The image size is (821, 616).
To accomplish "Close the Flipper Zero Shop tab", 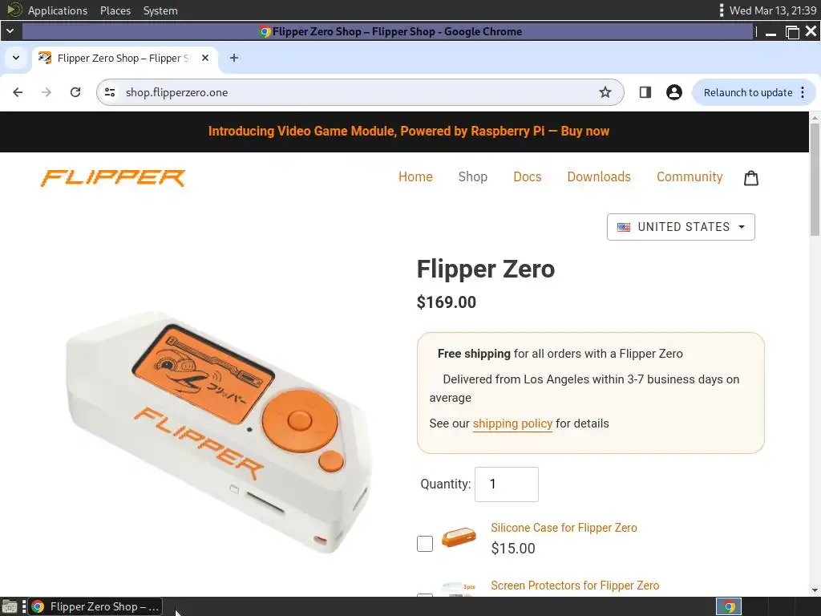I will pyautogui.click(x=205, y=58).
